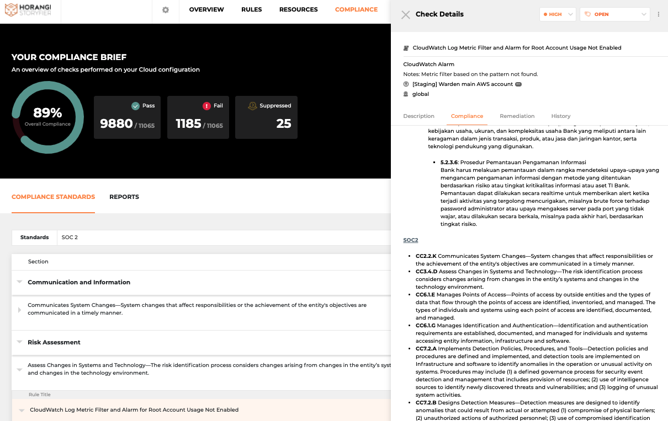Click the CloudWatch check title in Check Details
This screenshot has height=421, width=668.
pos(517,48)
